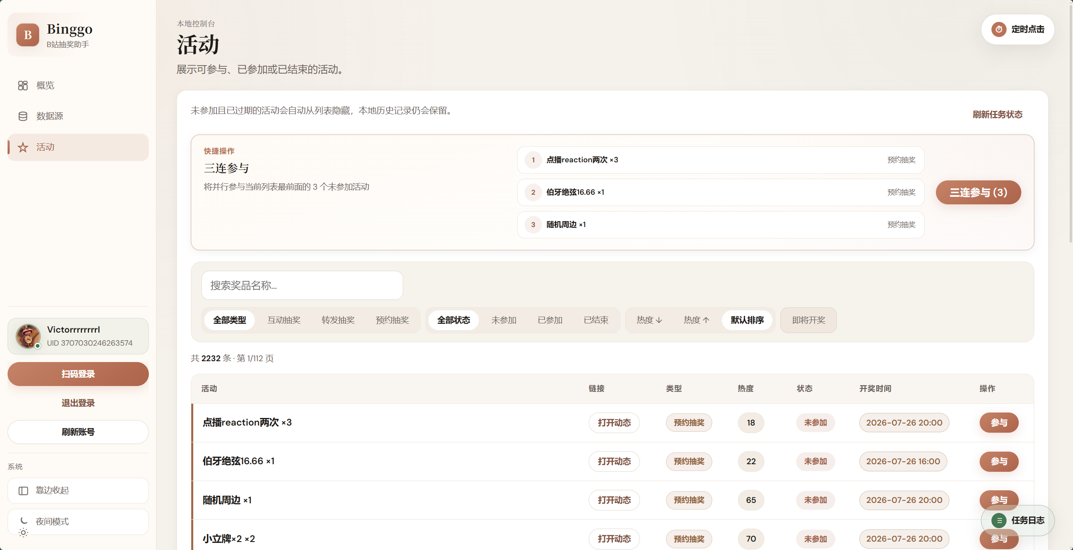
Task: Toggle 夜间模式 night mode
Action: 78,522
